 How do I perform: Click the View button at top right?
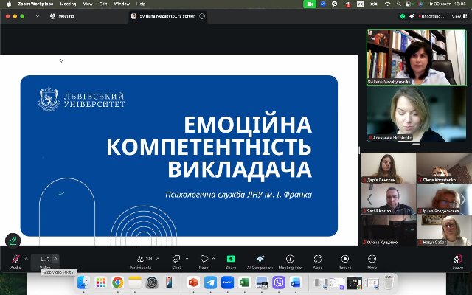coord(457,15)
